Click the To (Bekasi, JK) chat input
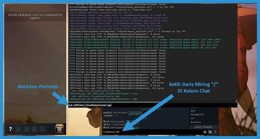This screenshot has width=260, height=139. coord(152,132)
